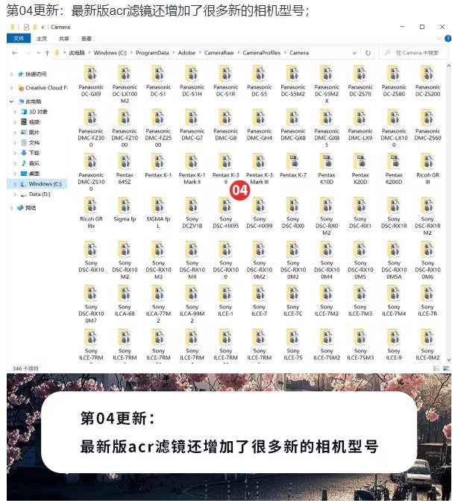Select Quick access in the navigation pane
This screenshot has width=452, height=503.
tap(32, 74)
